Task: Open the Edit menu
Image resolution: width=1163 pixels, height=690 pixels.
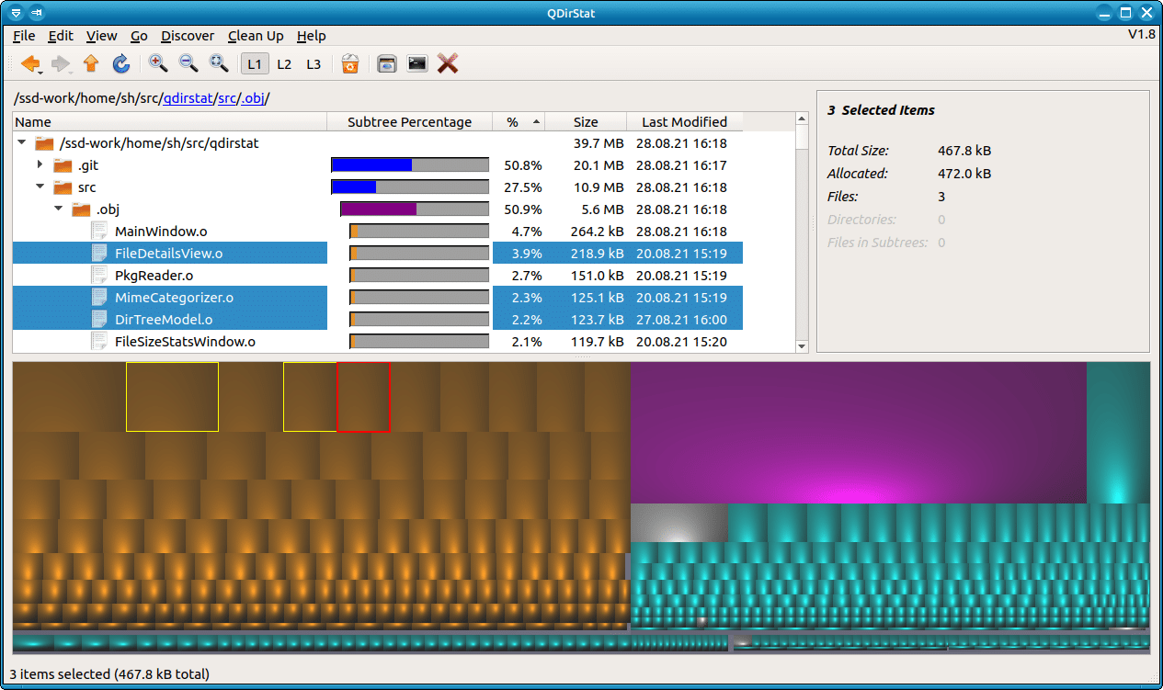Action: pos(61,36)
